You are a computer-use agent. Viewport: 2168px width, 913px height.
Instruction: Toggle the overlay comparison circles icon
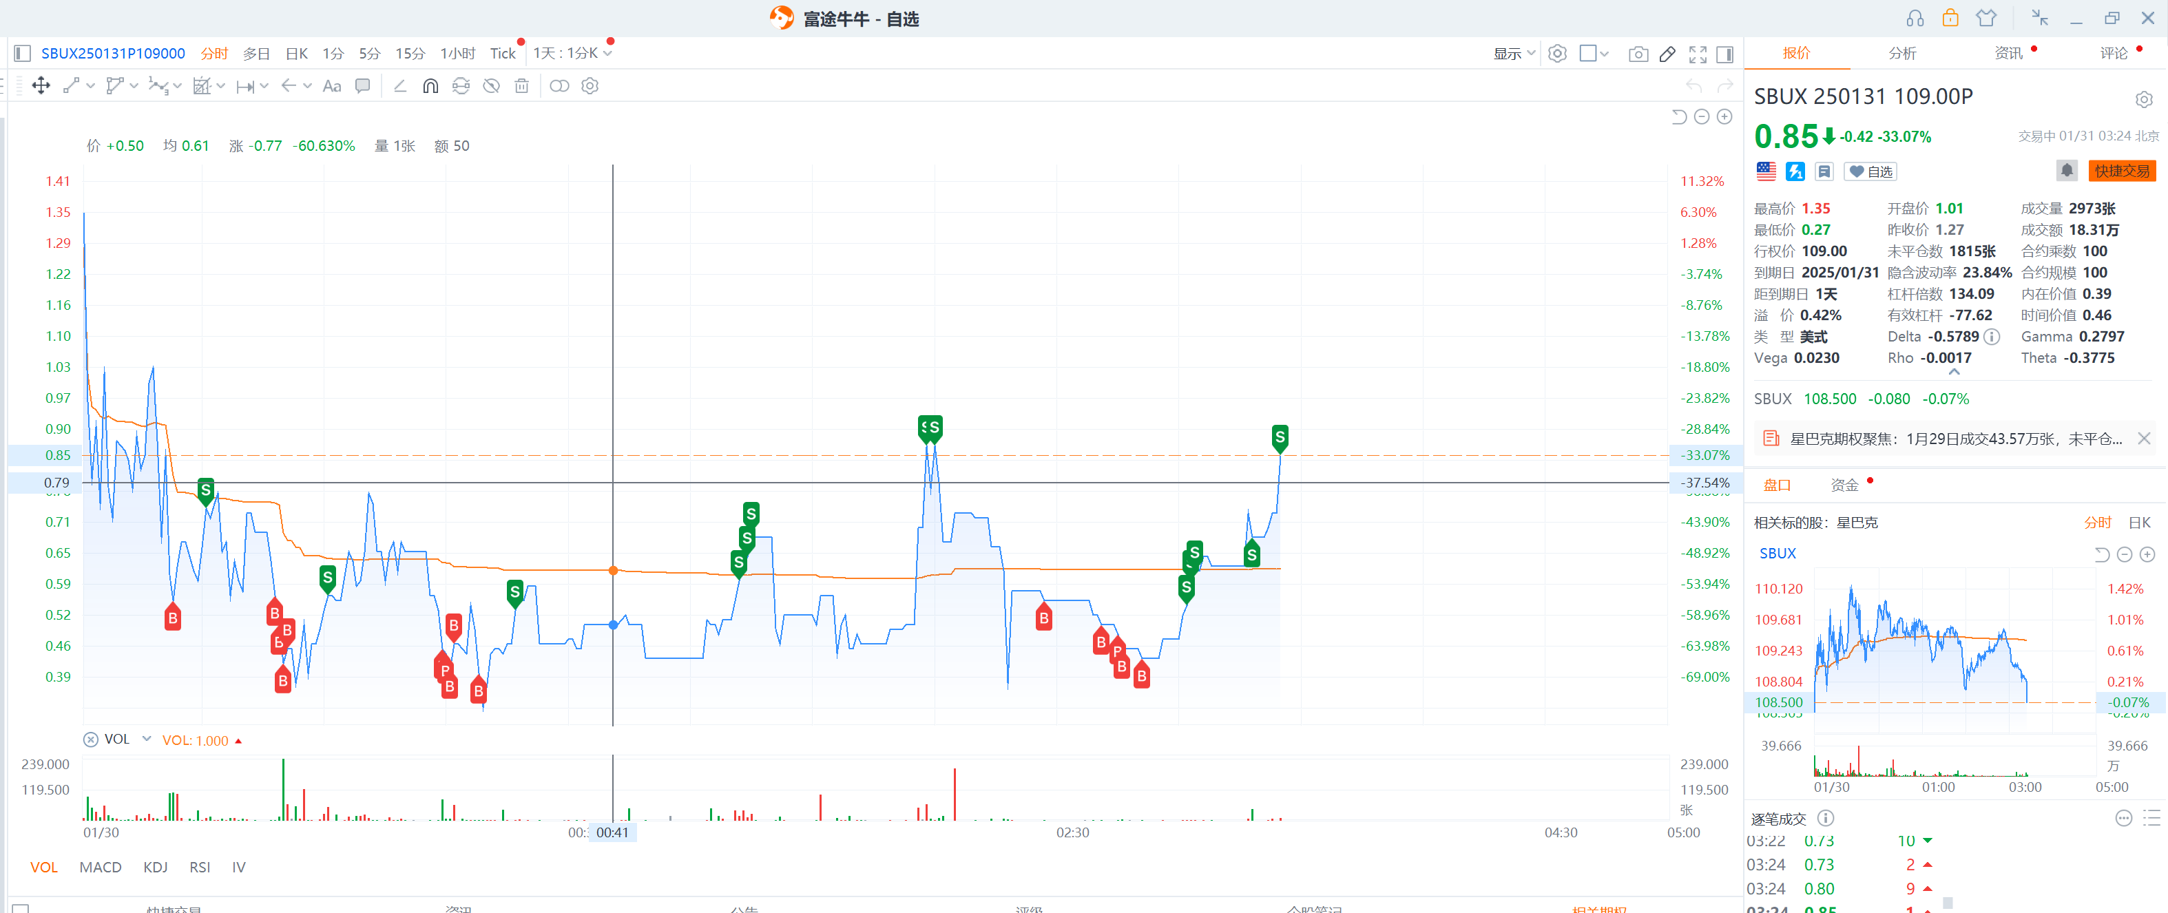[559, 86]
